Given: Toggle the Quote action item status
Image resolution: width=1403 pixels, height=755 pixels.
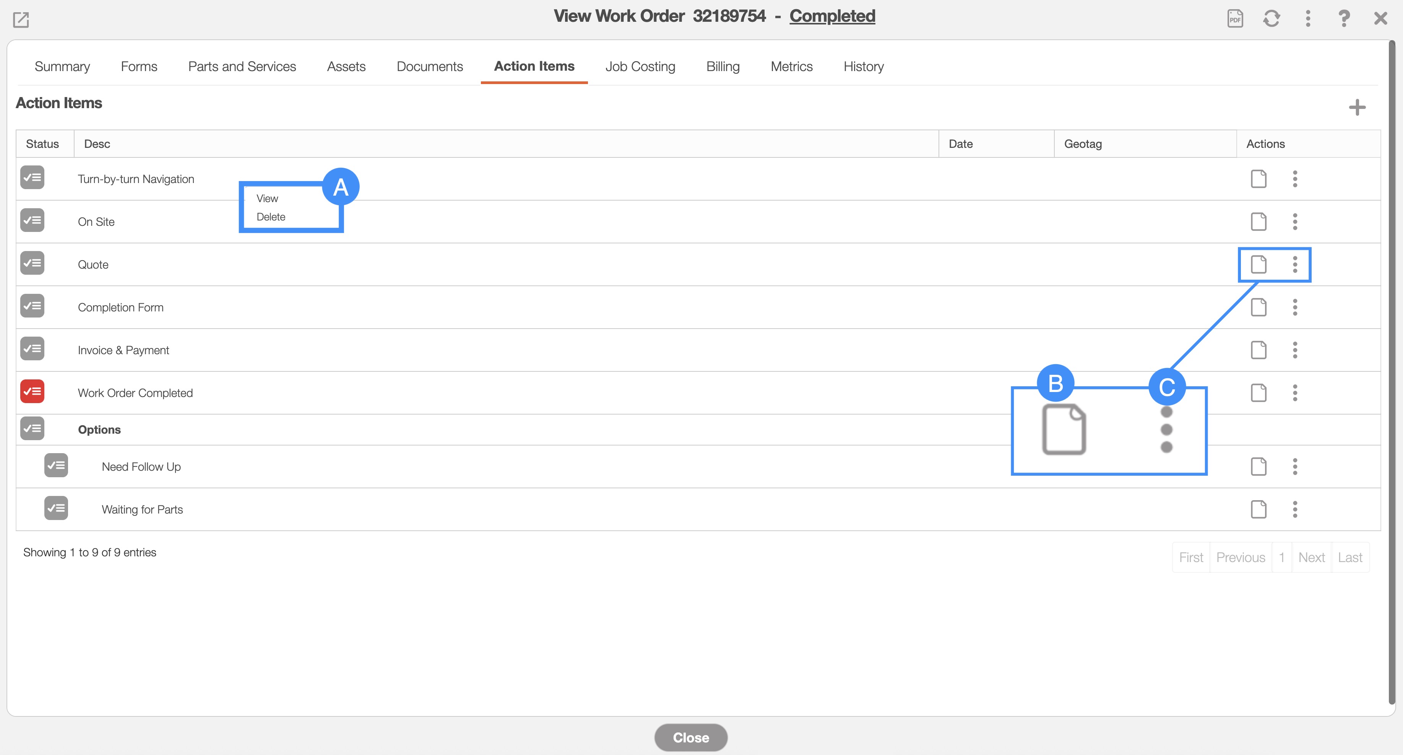Looking at the screenshot, I should [32, 264].
